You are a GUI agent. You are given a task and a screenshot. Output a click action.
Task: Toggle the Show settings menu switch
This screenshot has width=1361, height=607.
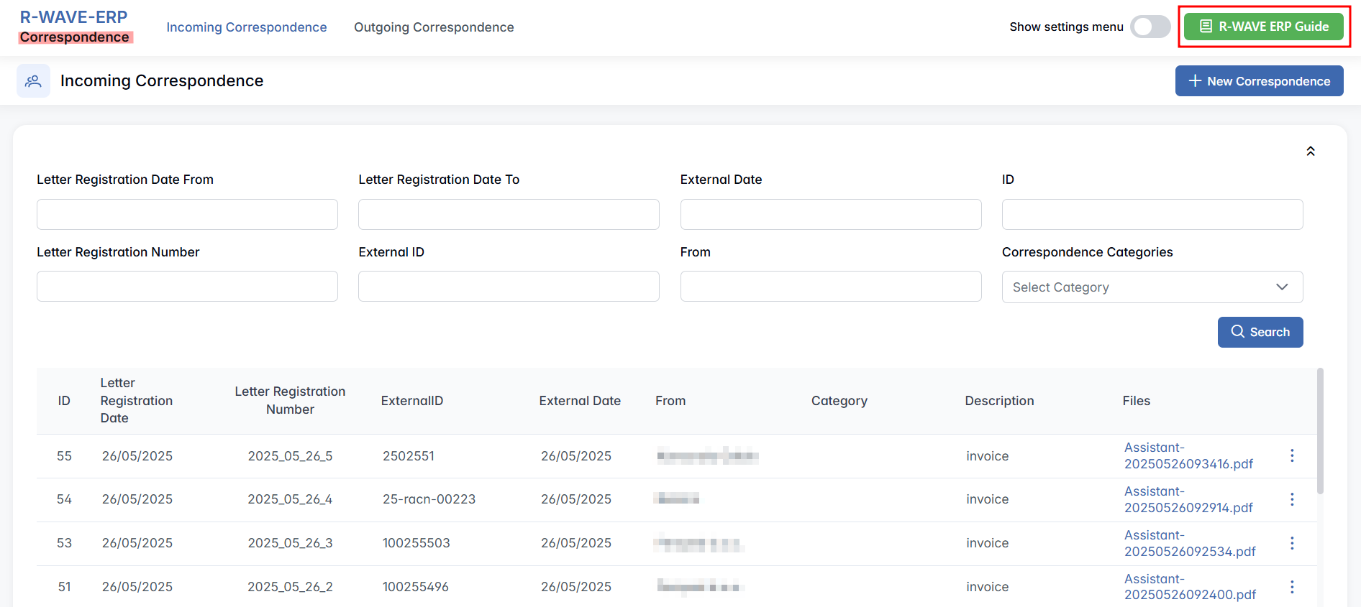point(1150,27)
